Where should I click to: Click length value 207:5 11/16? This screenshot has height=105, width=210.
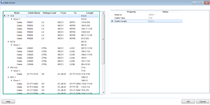87,48
